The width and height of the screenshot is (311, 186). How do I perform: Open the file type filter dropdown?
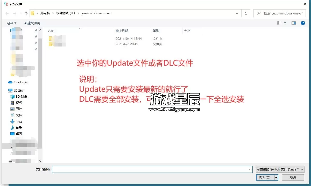point(280,169)
